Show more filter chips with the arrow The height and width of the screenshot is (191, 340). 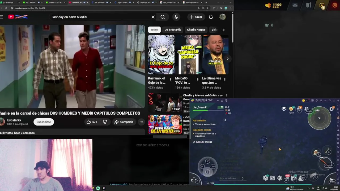(x=224, y=30)
